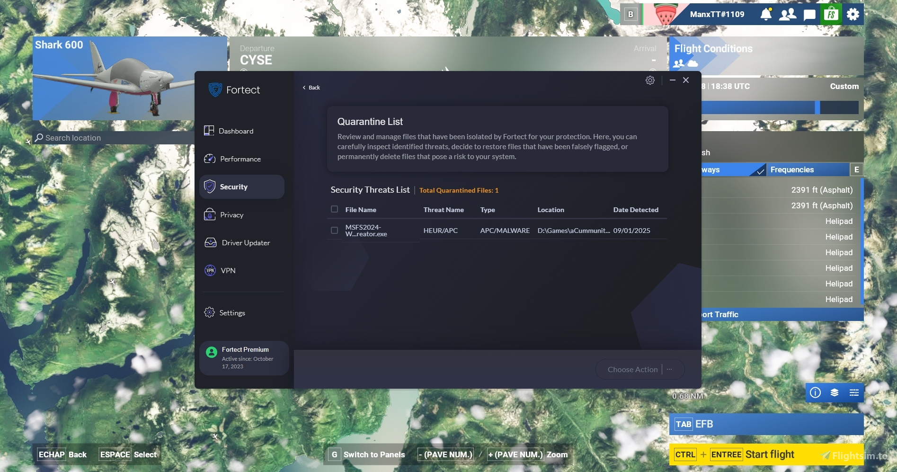This screenshot has width=897, height=472.
Task: Open Fortect Privacy tools
Action: [x=231, y=214]
